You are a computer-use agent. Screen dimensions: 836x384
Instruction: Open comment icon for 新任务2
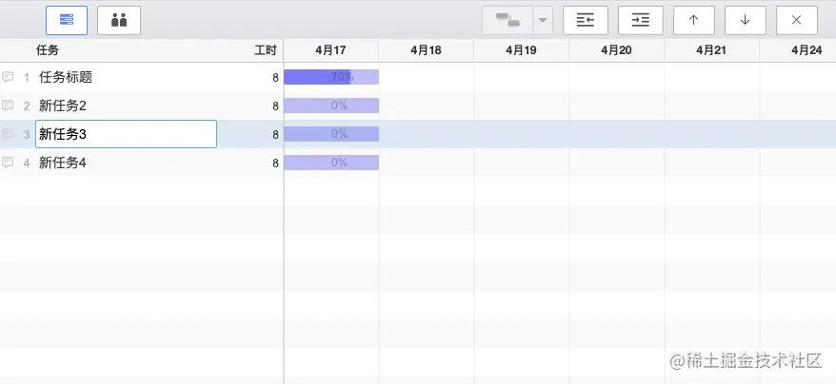pyautogui.click(x=8, y=106)
